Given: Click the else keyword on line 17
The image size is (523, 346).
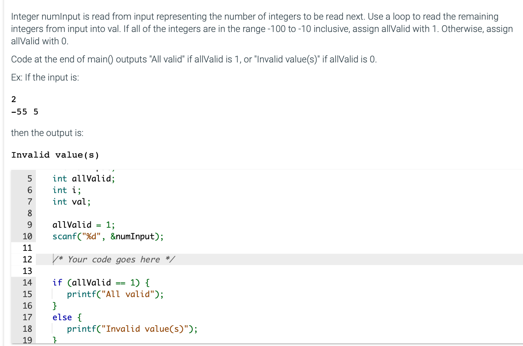Looking at the screenshot, I should [x=62, y=317].
